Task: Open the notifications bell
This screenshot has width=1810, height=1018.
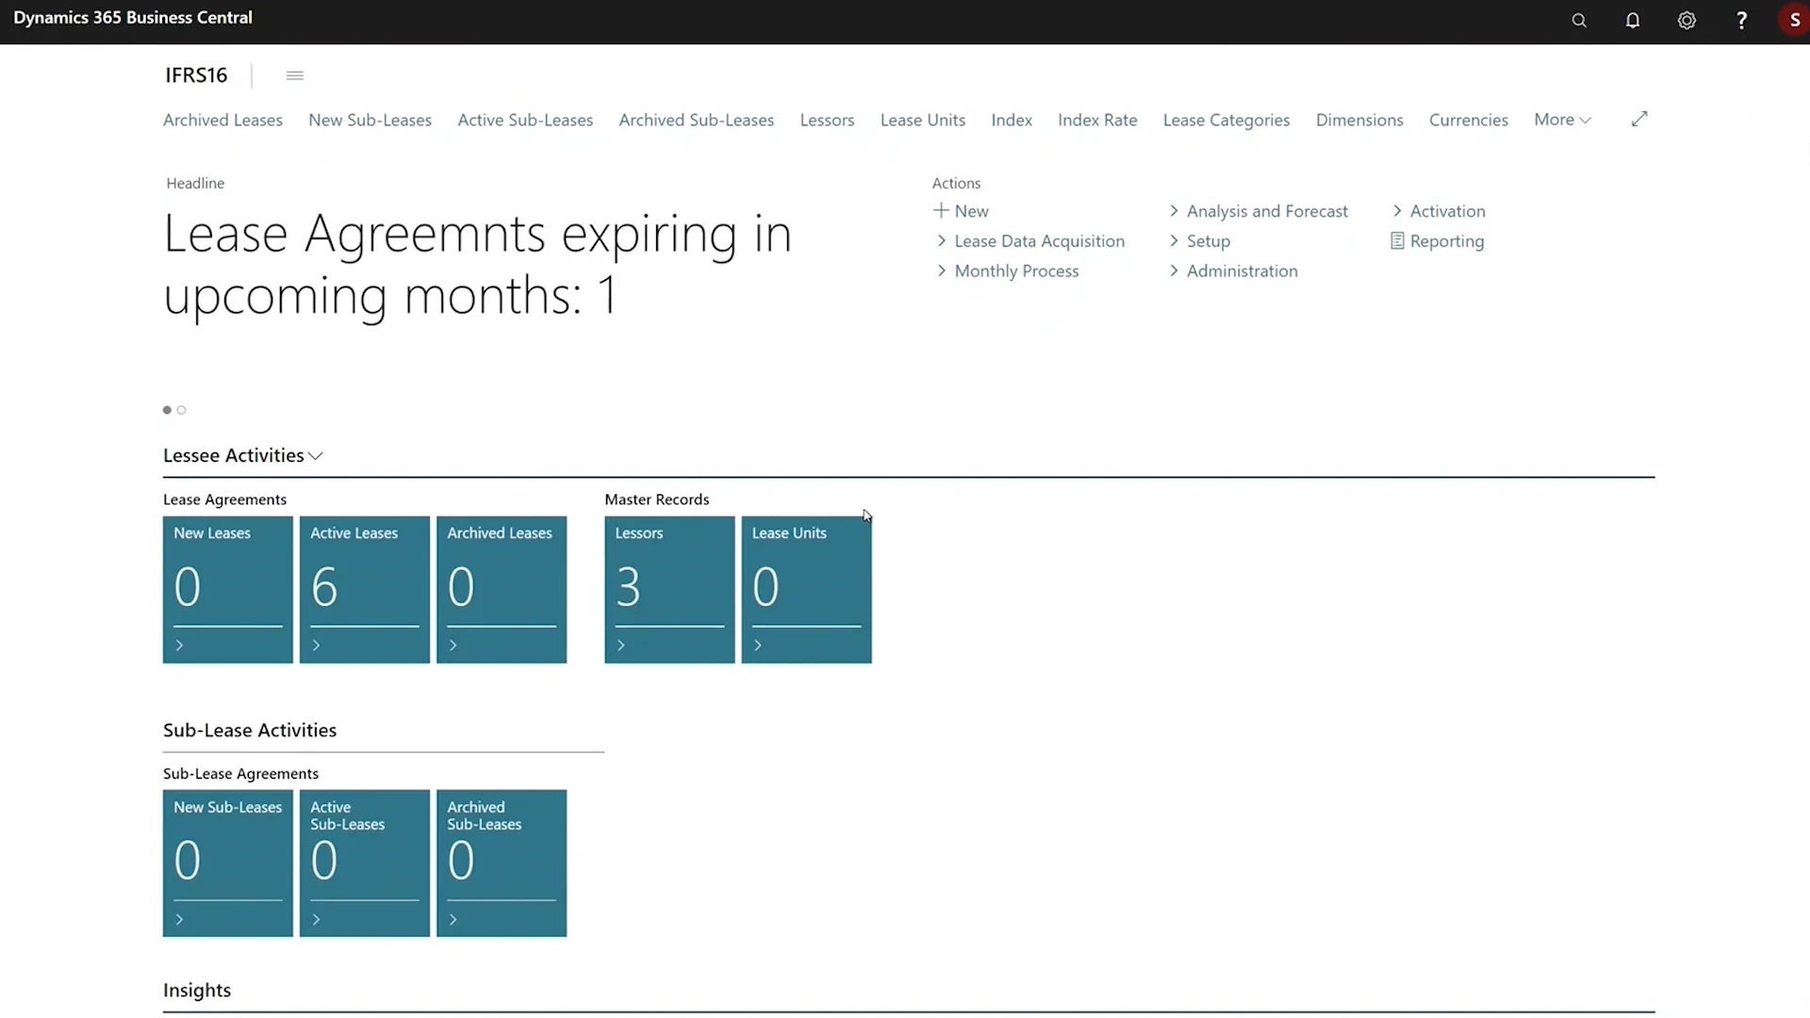Action: click(1633, 21)
